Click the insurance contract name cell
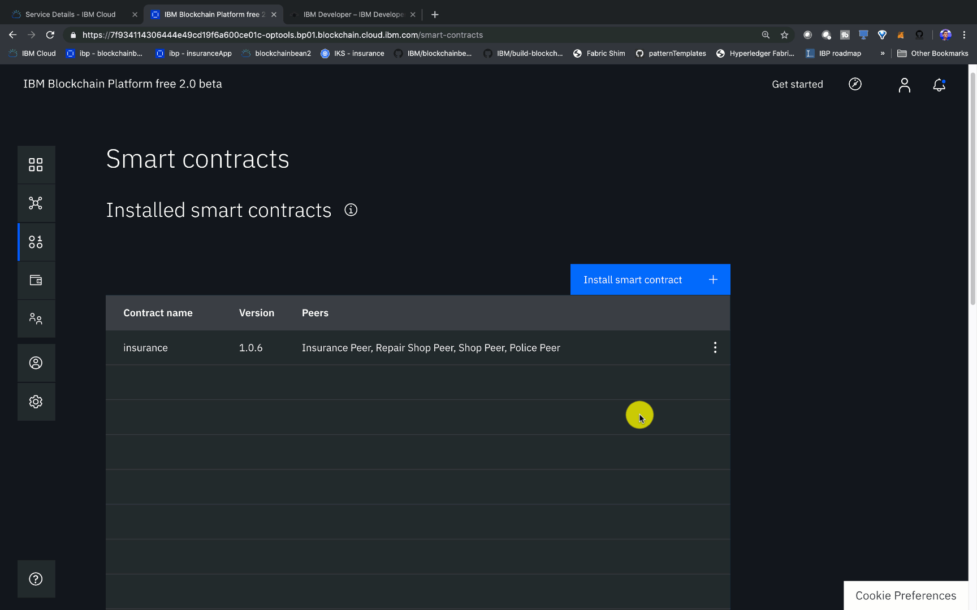Image resolution: width=977 pixels, height=610 pixels. pyautogui.click(x=145, y=348)
